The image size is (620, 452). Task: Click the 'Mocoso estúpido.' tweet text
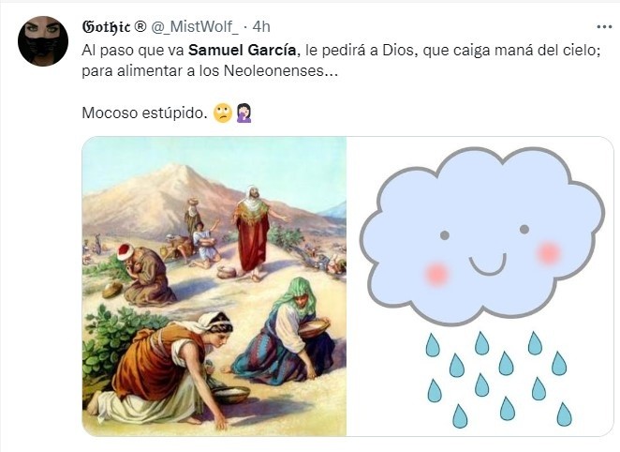(x=145, y=113)
